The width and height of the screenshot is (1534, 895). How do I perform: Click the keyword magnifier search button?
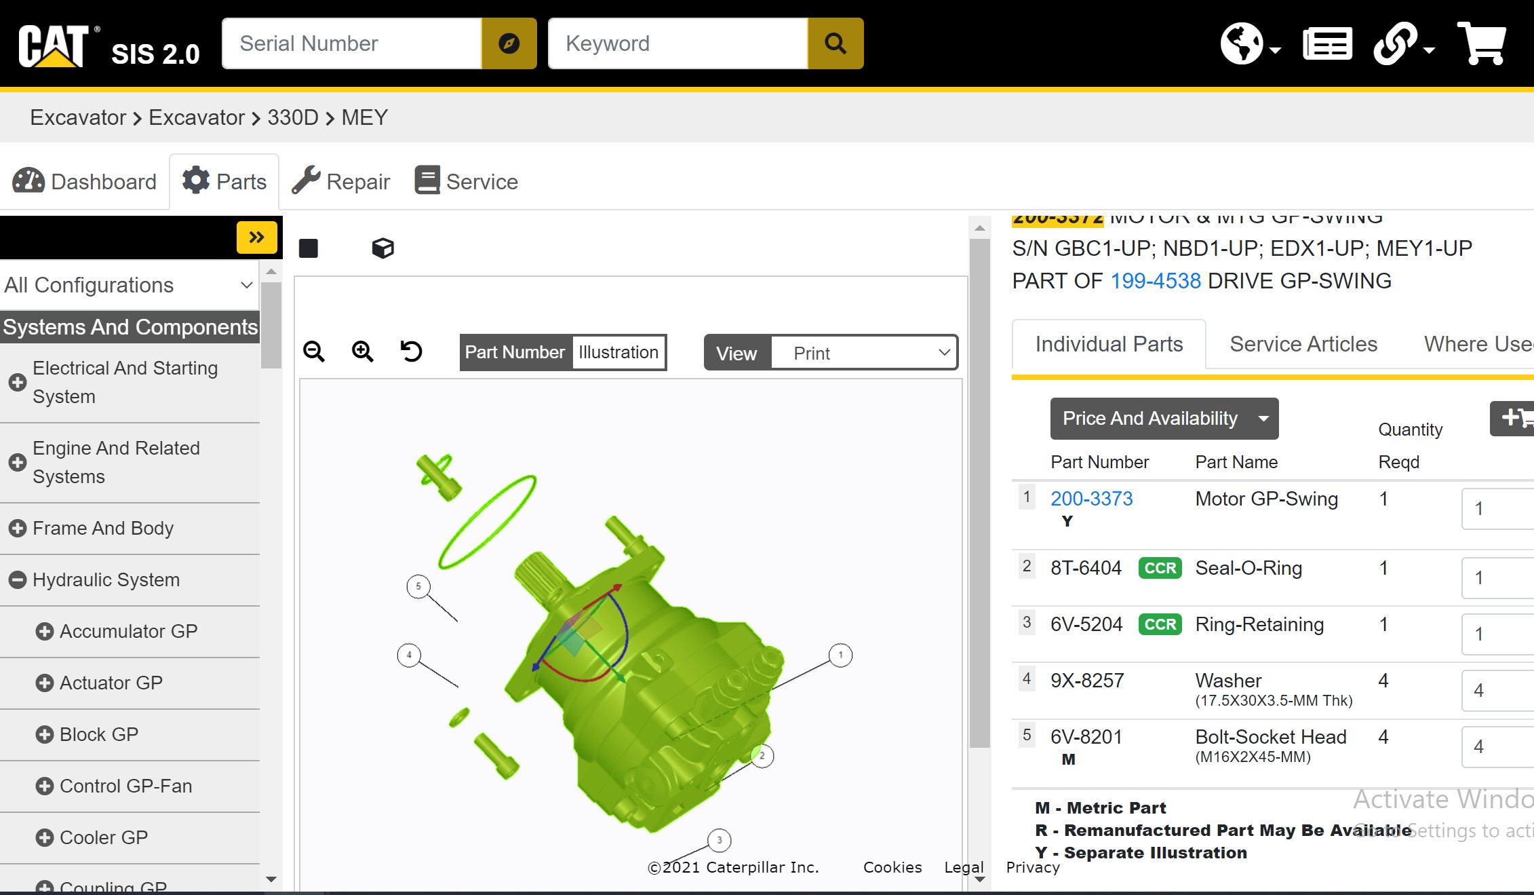click(x=835, y=43)
